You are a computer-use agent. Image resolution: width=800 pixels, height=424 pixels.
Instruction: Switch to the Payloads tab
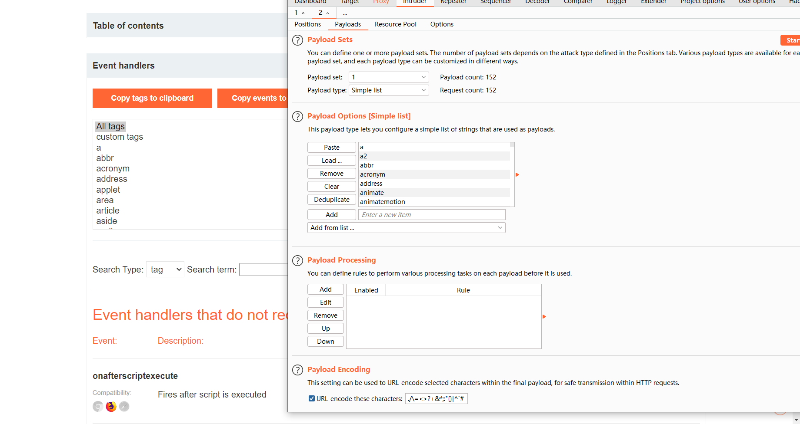[x=348, y=24]
